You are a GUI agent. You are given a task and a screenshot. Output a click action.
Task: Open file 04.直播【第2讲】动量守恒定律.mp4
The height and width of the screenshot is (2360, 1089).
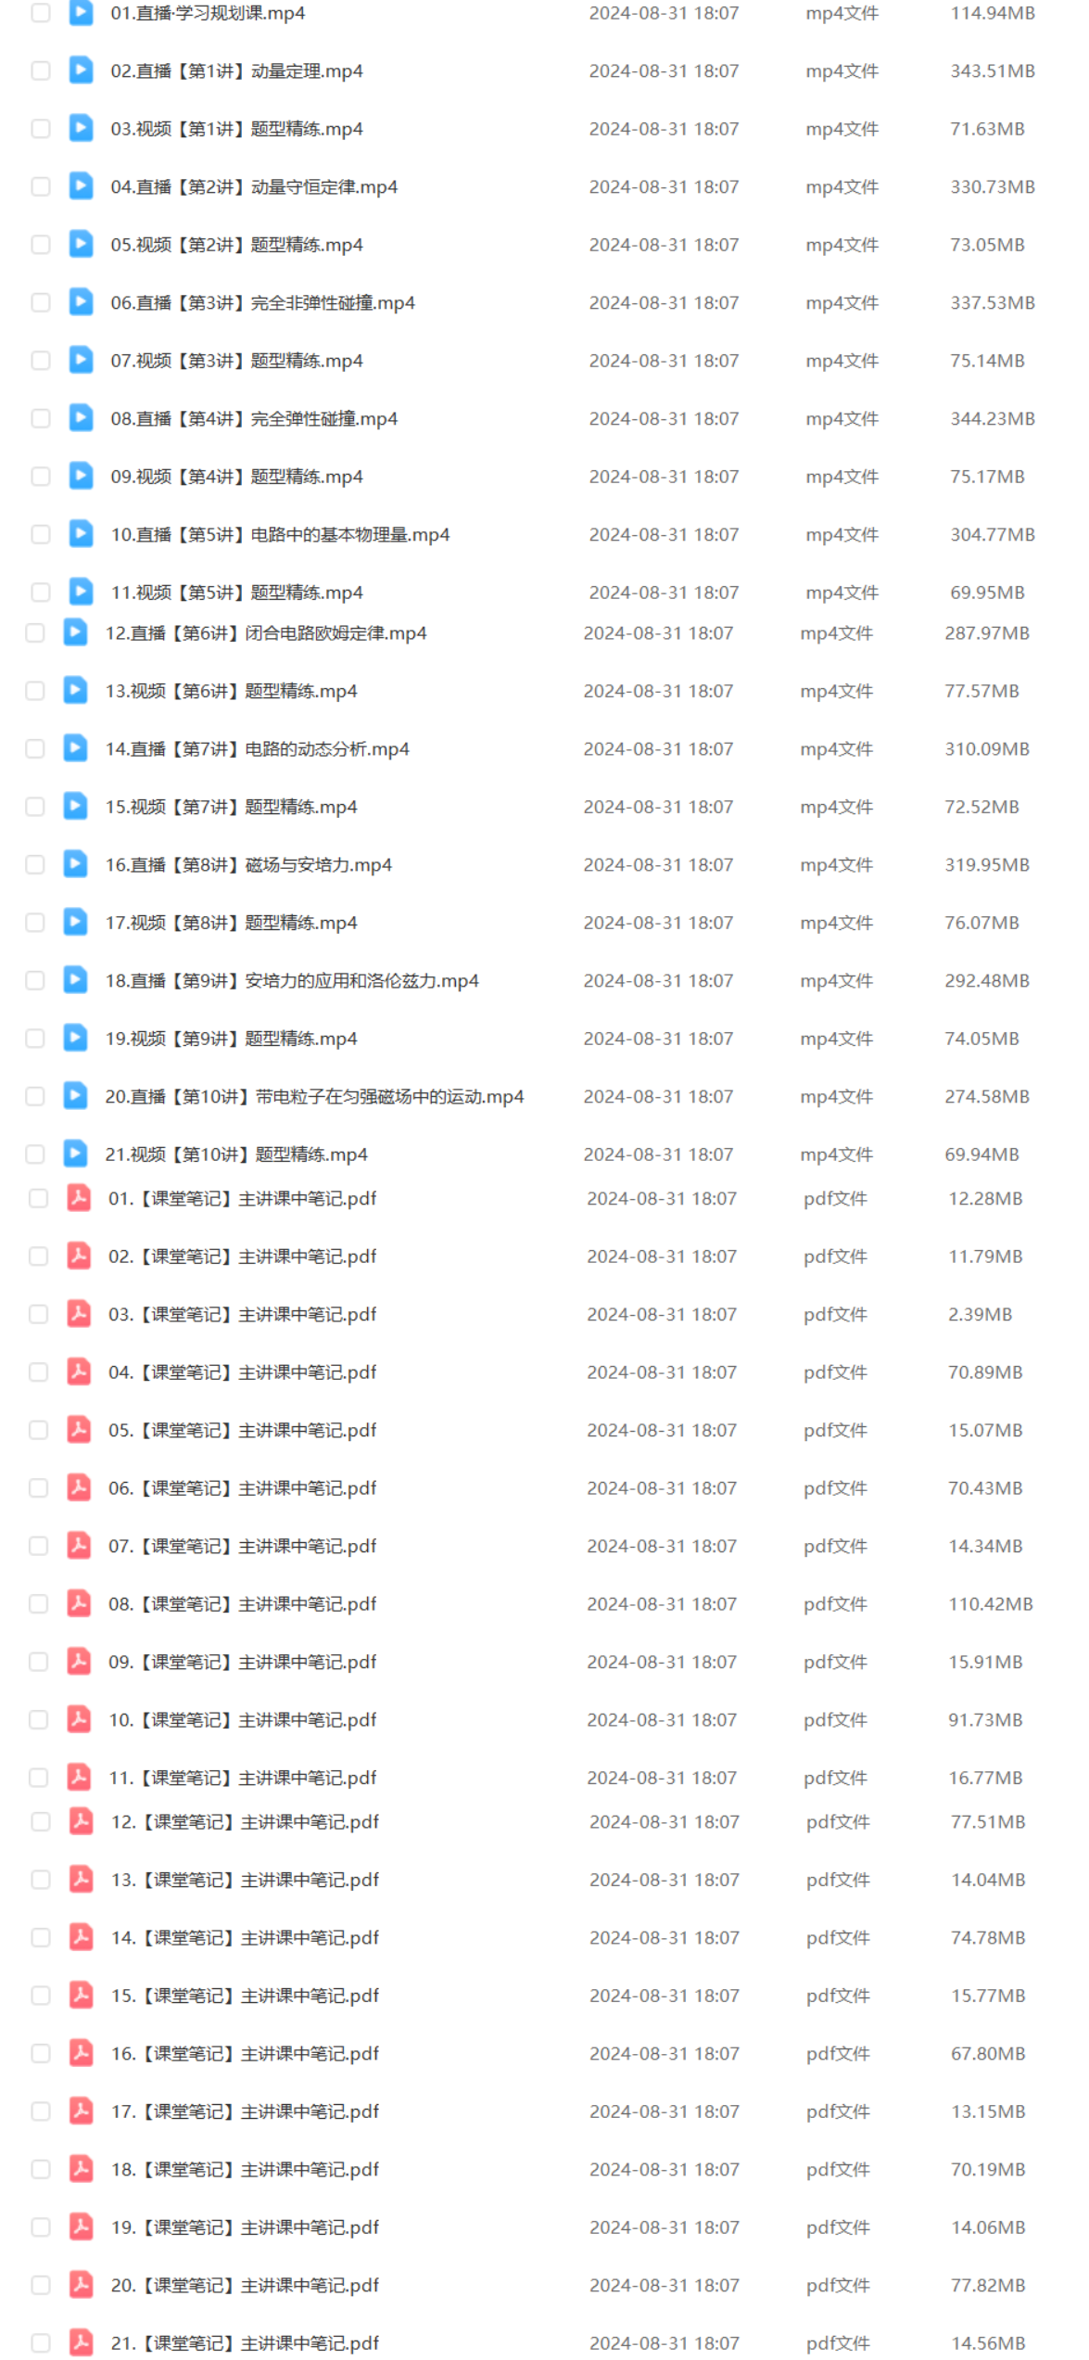(x=254, y=186)
